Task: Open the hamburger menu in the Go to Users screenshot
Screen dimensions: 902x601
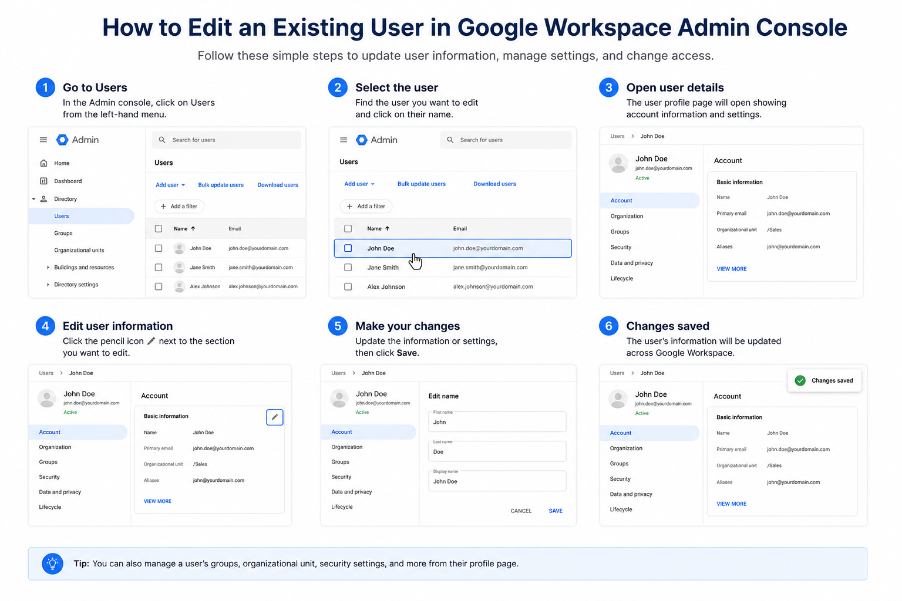Action: (43, 140)
